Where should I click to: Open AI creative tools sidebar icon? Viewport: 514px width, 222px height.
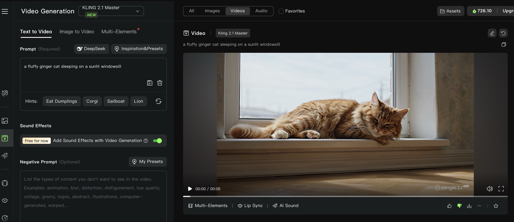pos(5,93)
